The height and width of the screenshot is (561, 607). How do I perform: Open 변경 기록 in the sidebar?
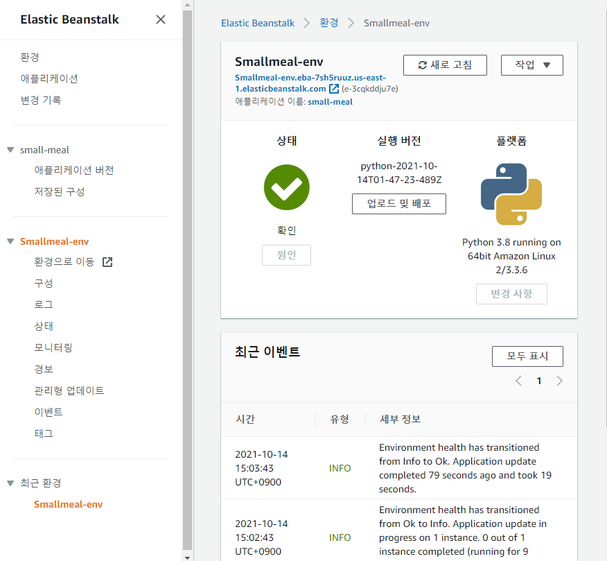coord(41,101)
